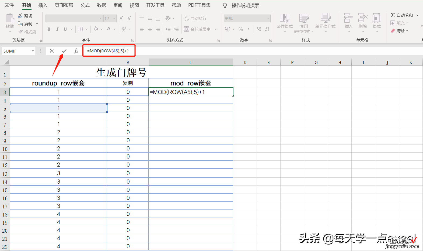Click the Accounting Number Format icon
This screenshot has height=251, width=423.
click(x=228, y=29)
